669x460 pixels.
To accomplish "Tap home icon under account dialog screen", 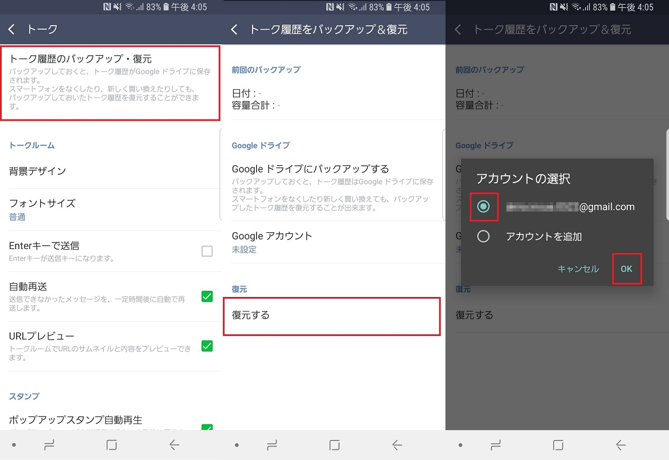I will tap(558, 445).
